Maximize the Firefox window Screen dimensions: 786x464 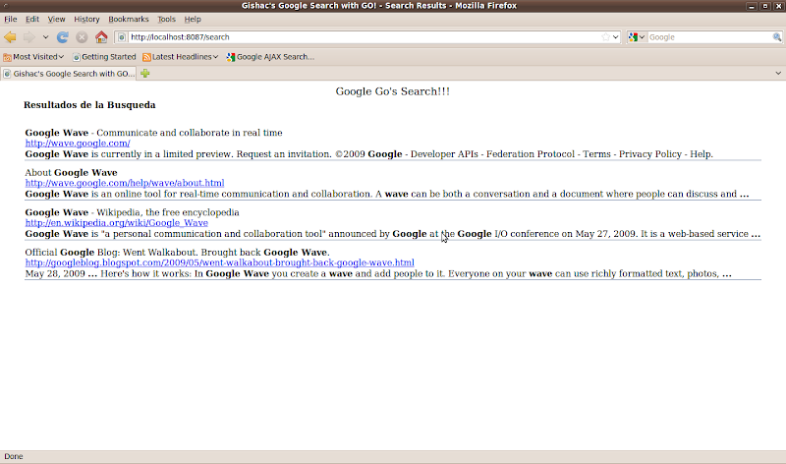[x=765, y=6]
